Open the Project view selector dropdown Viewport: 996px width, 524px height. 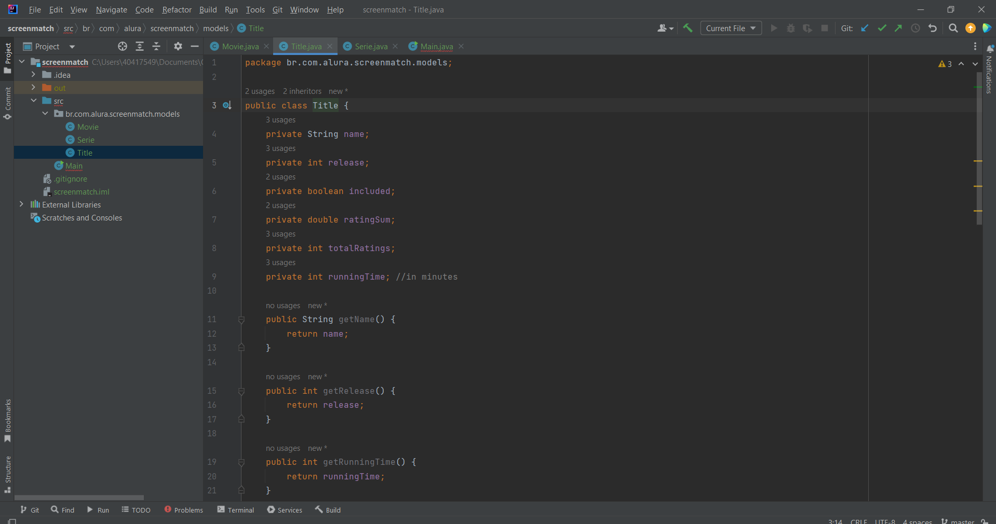tap(49, 46)
